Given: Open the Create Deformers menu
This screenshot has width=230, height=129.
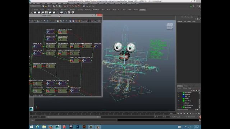Looking at the screenshot, I should click(x=84, y=4).
